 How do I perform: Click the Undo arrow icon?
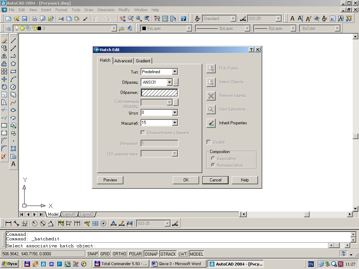(x=96, y=19)
